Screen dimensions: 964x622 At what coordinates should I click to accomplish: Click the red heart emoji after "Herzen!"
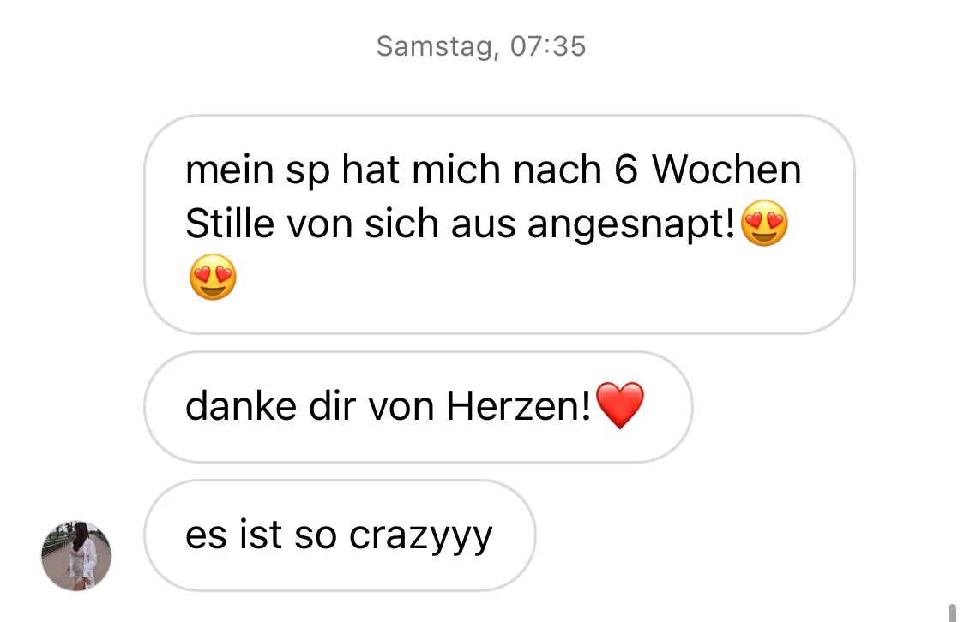click(620, 405)
